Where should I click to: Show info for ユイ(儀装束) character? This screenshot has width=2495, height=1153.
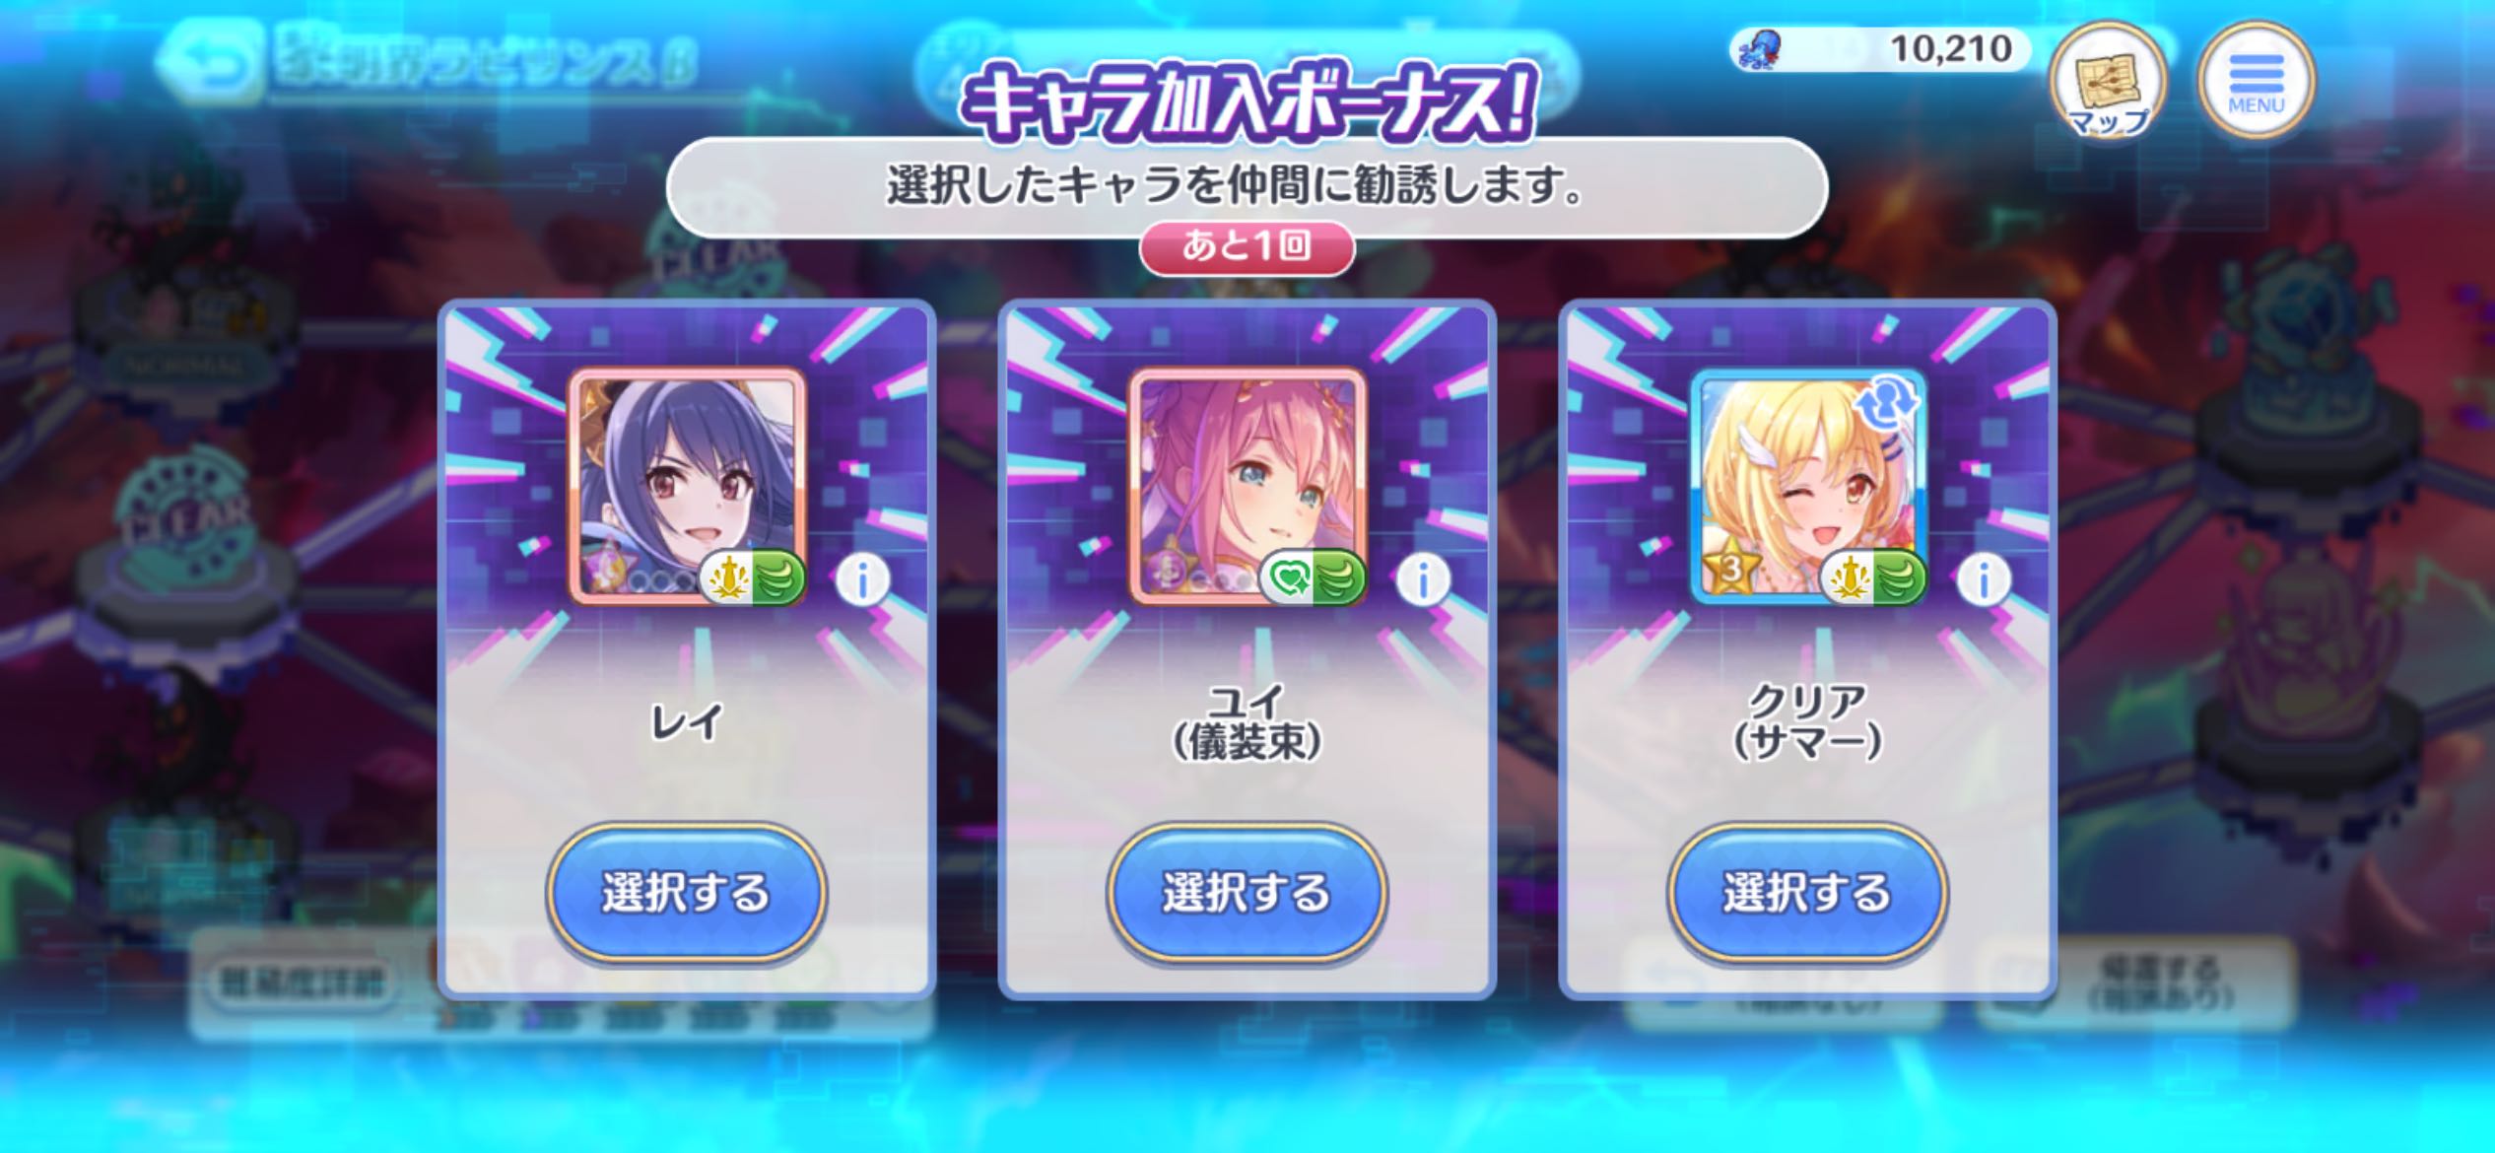click(x=1422, y=580)
